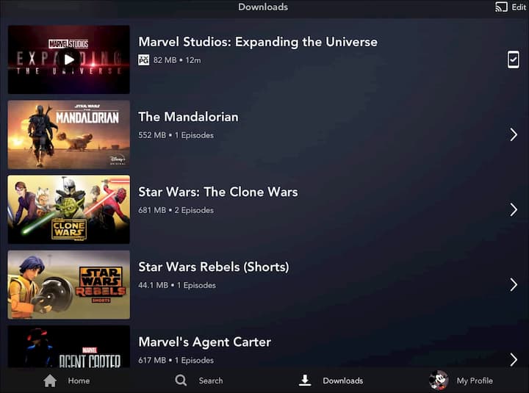Open the My Profile tab label
This screenshot has height=393, width=529.
coord(475,381)
